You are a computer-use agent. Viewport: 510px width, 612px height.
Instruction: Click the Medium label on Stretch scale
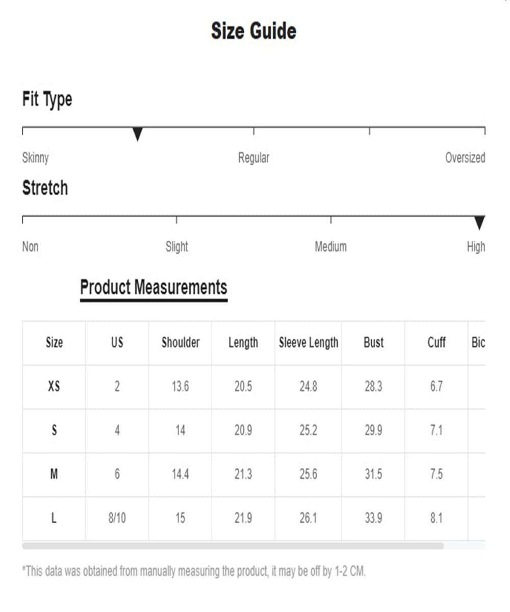[x=330, y=247]
